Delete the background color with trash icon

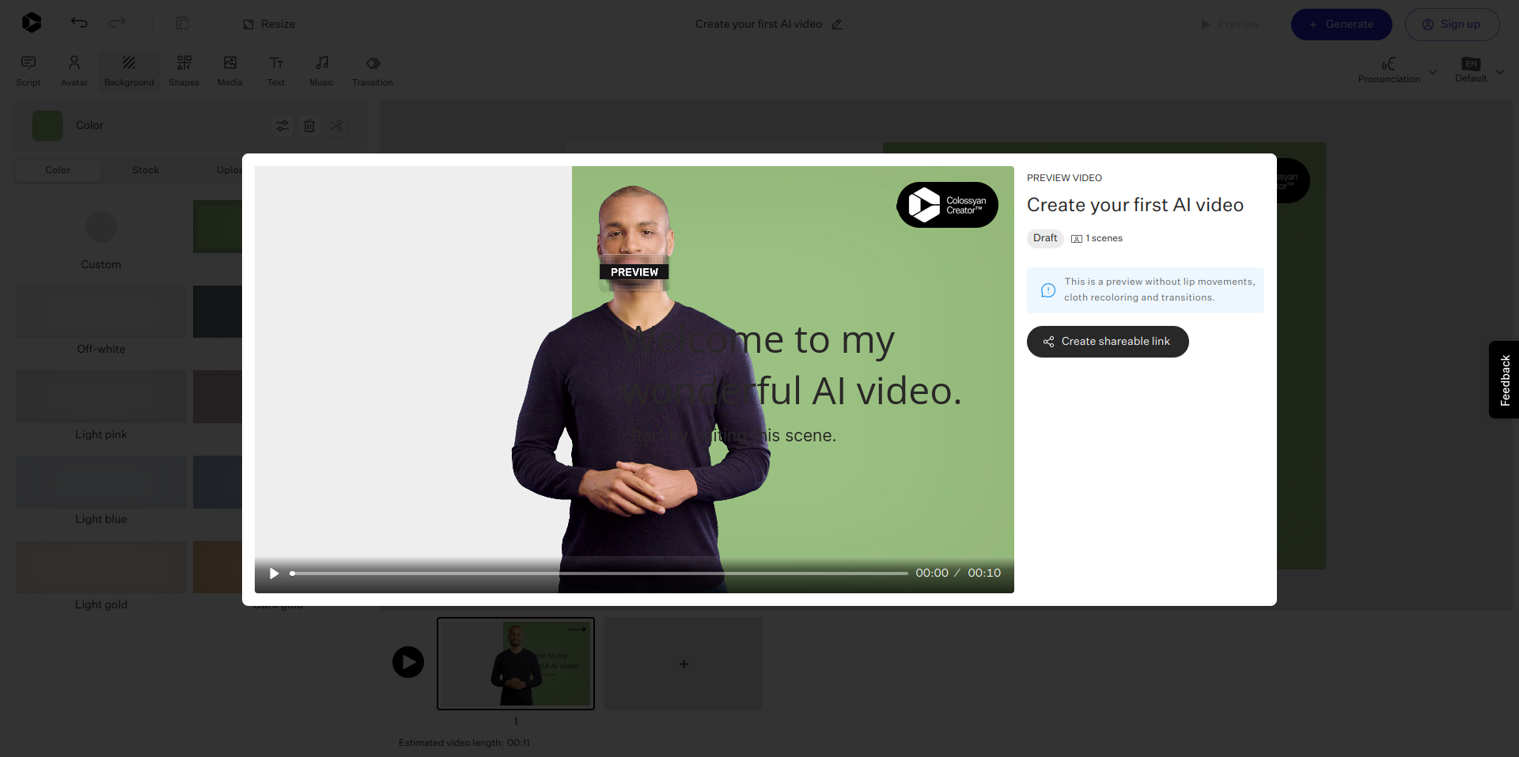[x=309, y=126]
